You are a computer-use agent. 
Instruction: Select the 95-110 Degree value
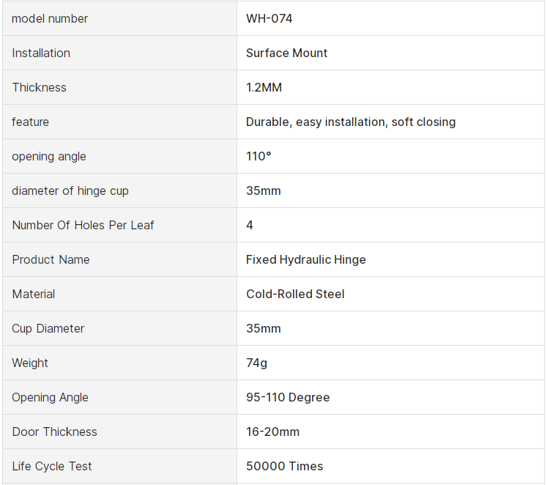pos(288,397)
